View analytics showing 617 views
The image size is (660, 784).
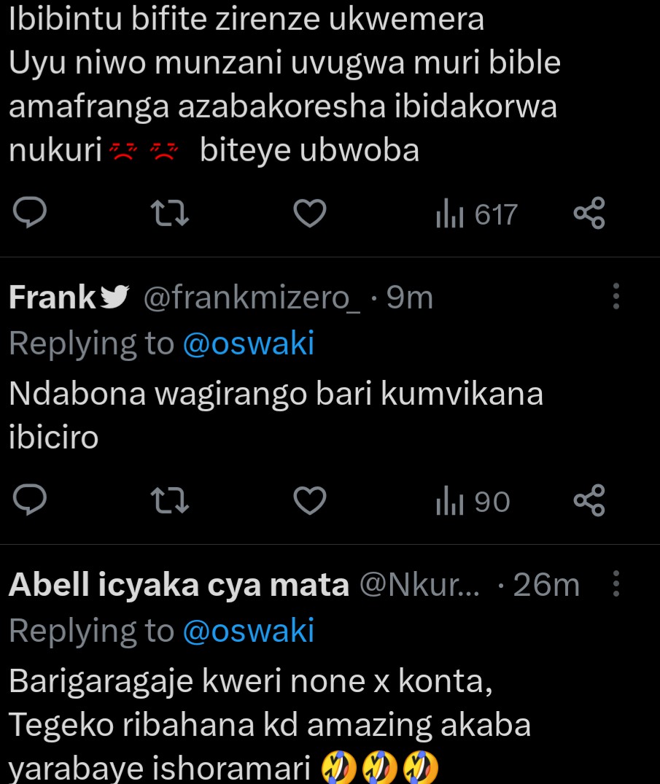(x=475, y=214)
